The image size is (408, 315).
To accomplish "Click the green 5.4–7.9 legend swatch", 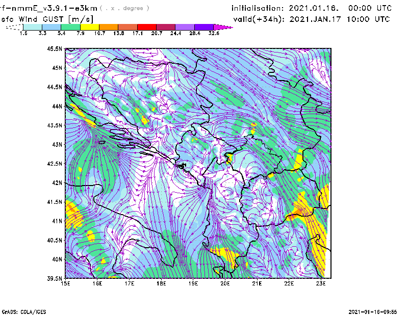I will coord(70,27).
